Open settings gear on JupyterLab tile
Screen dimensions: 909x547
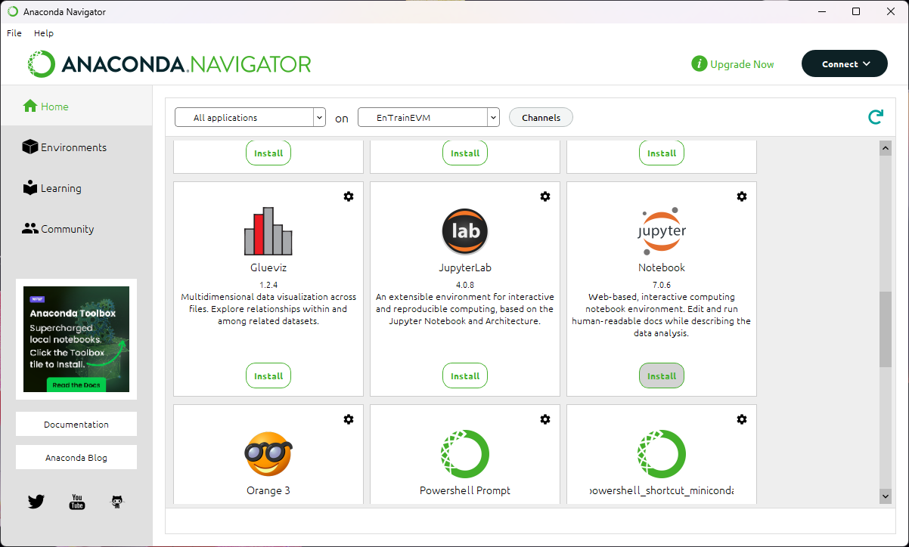click(x=544, y=196)
